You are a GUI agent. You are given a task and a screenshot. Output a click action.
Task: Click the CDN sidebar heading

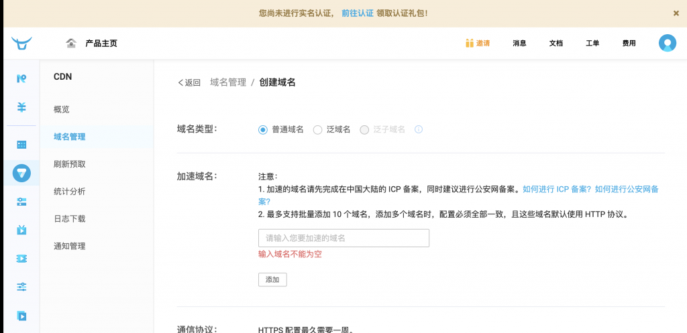tap(62, 76)
